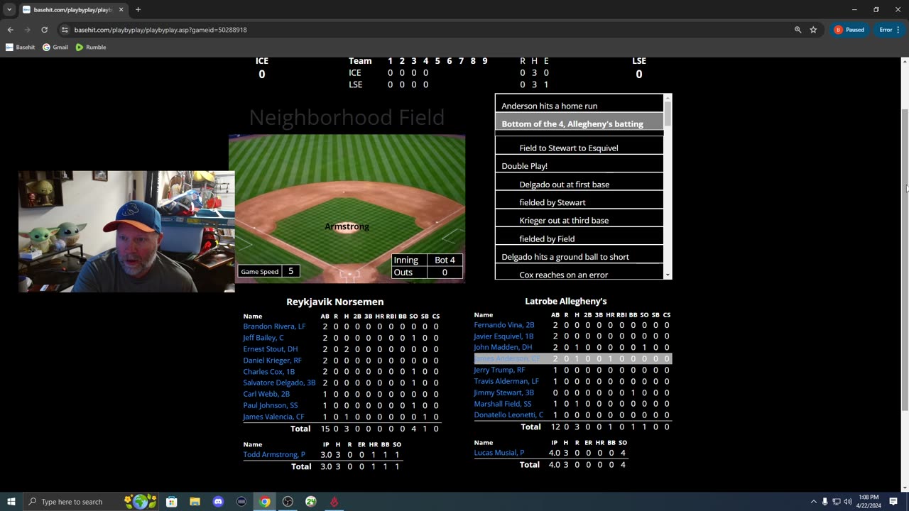Open John Madden, DH player link
This screenshot has height=511, width=909.
503,348
